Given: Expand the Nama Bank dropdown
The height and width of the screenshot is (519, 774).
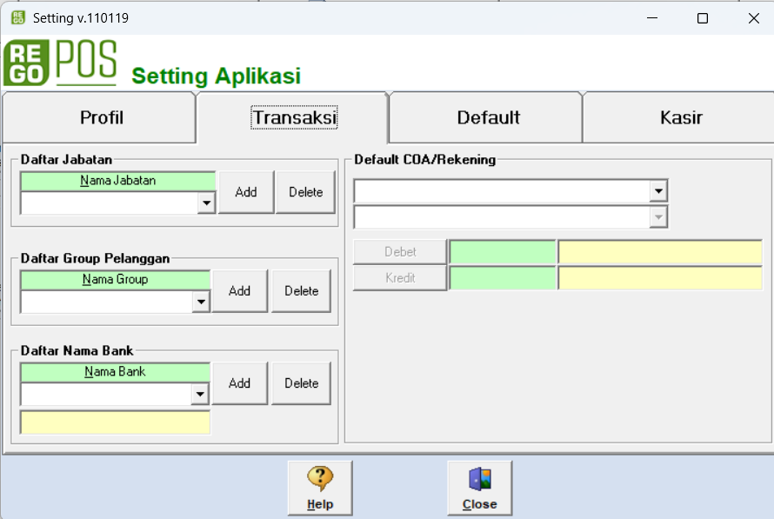Looking at the screenshot, I should tap(201, 395).
